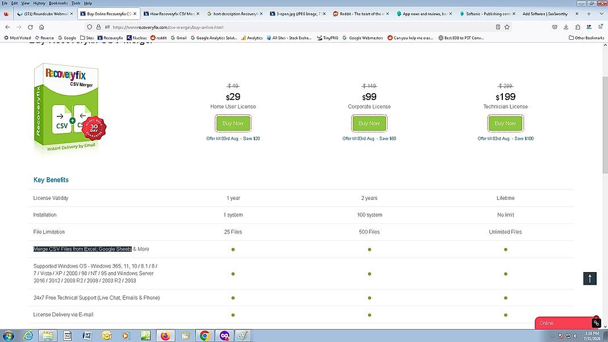This screenshot has width=608, height=342.
Task: Open the TinyPNG bookmark
Action: pos(327,38)
